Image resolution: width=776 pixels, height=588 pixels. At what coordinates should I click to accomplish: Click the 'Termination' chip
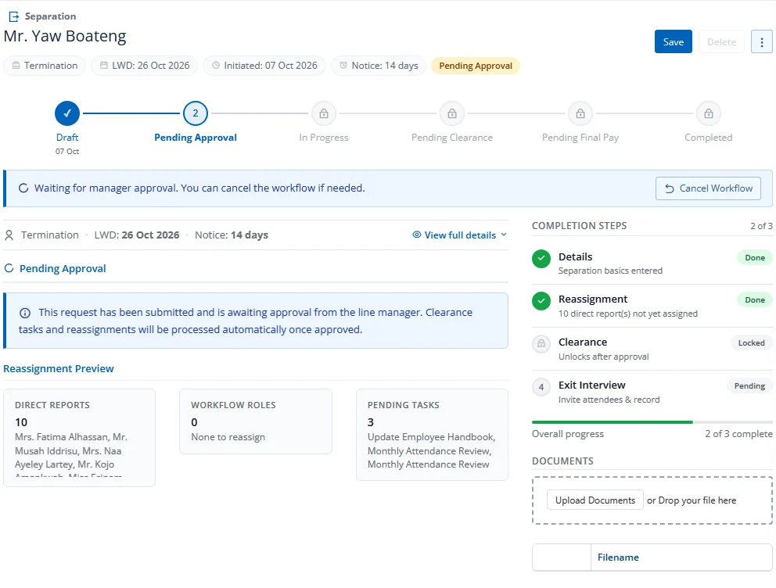45,66
